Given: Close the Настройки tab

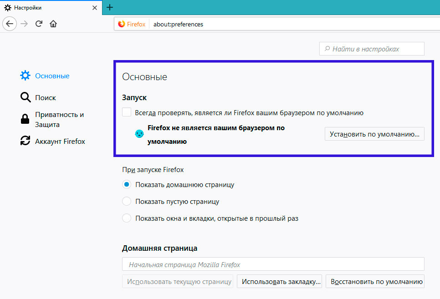Looking at the screenshot, I should [x=95, y=8].
